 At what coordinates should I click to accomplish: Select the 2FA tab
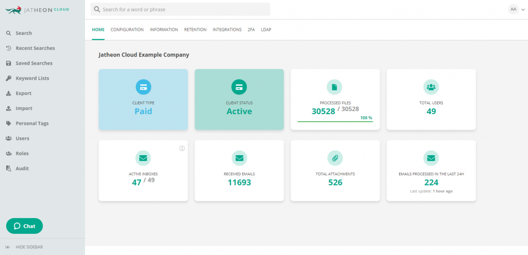tap(251, 29)
